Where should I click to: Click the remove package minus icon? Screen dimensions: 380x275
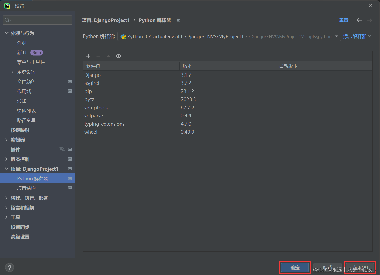[x=98, y=56]
